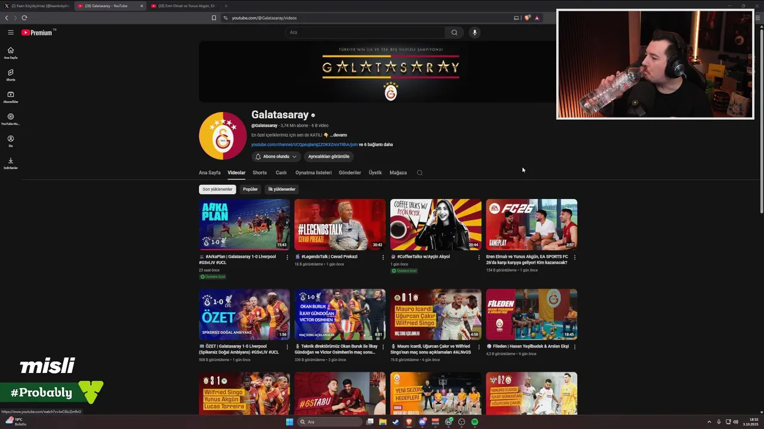Screen dimensions: 764x429
Task: Open the YouTube hamburger guide menu
Action: (11, 32)
